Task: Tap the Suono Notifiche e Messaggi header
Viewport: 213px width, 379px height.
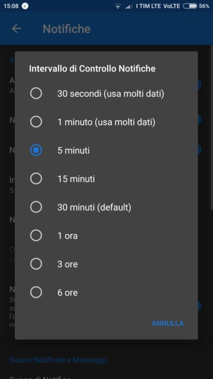Action: (58, 360)
